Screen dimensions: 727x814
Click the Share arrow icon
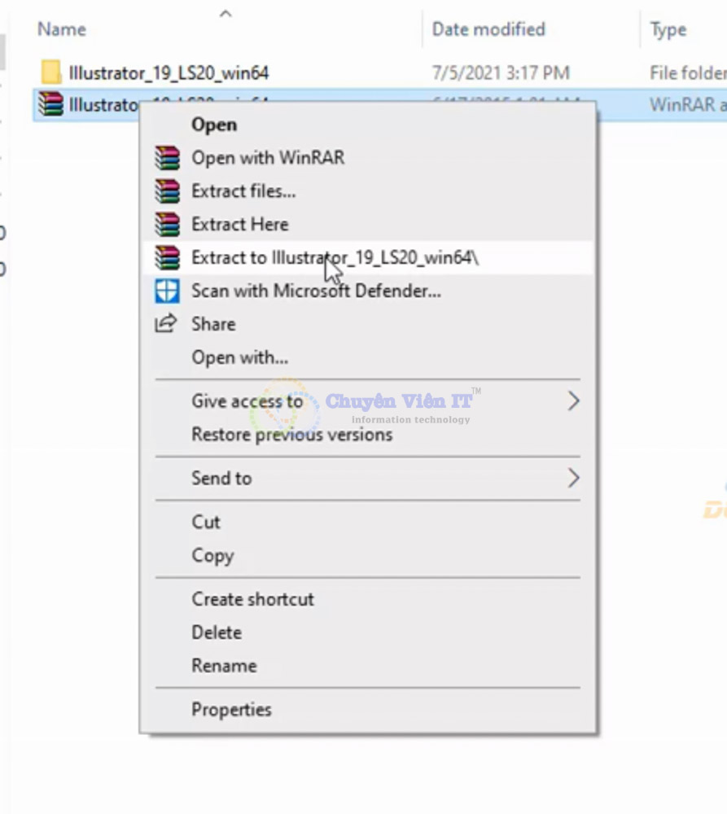click(x=167, y=324)
